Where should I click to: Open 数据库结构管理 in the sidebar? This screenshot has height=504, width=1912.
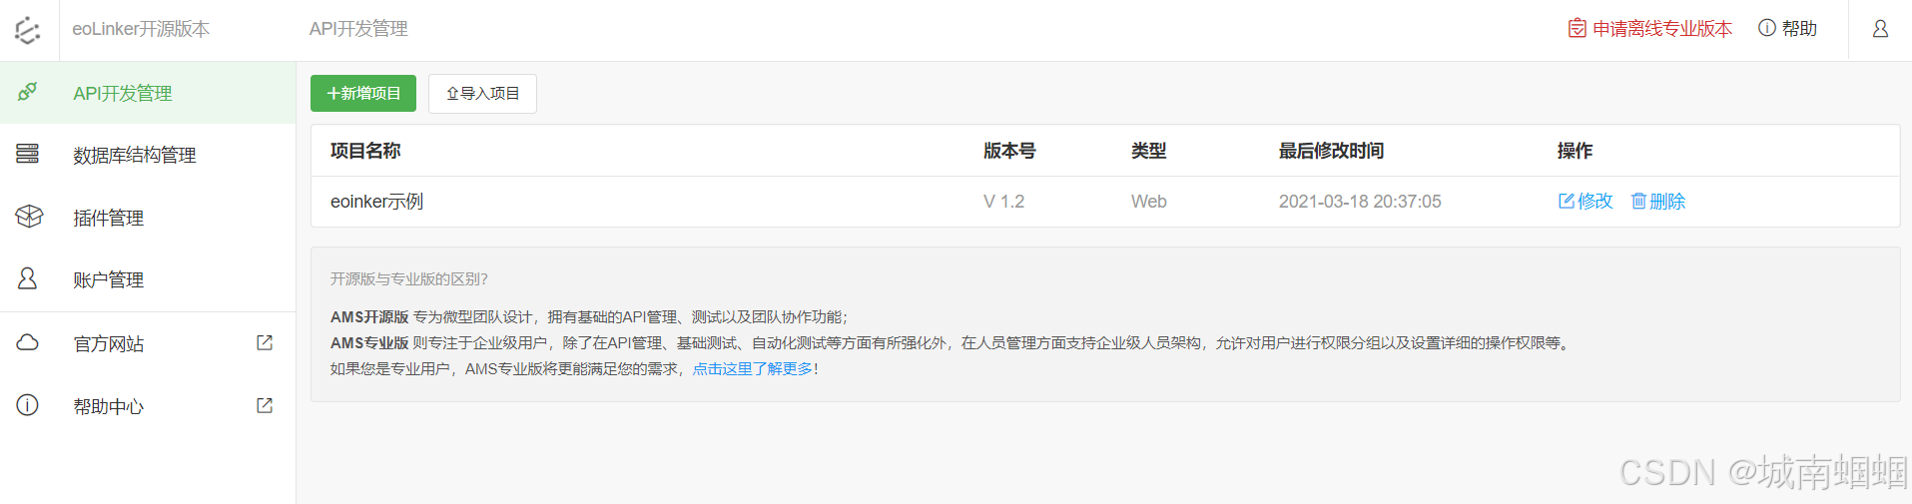(148, 155)
